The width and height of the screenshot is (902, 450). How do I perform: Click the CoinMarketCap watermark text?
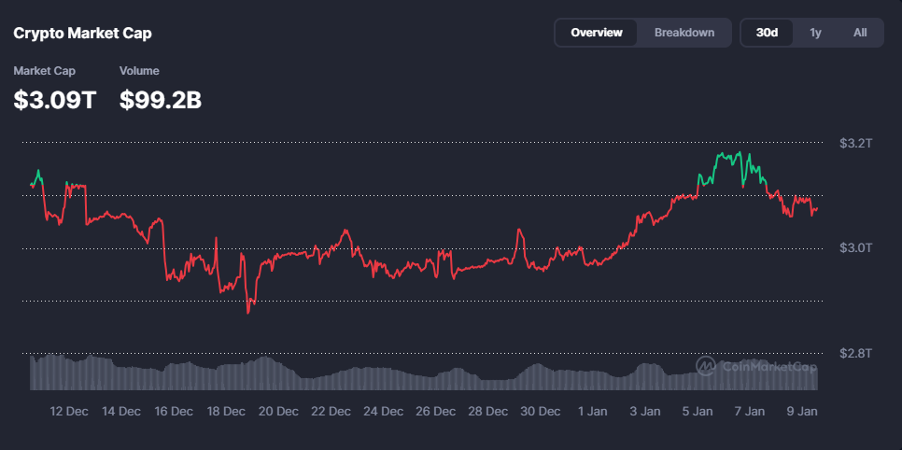click(768, 367)
